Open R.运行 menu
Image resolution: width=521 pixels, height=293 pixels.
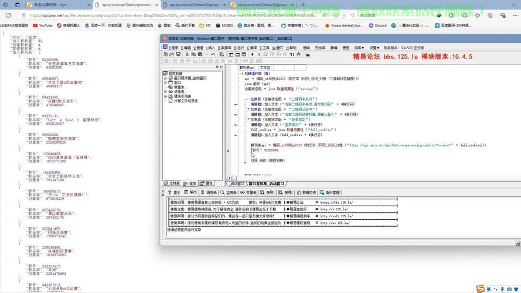point(239,48)
